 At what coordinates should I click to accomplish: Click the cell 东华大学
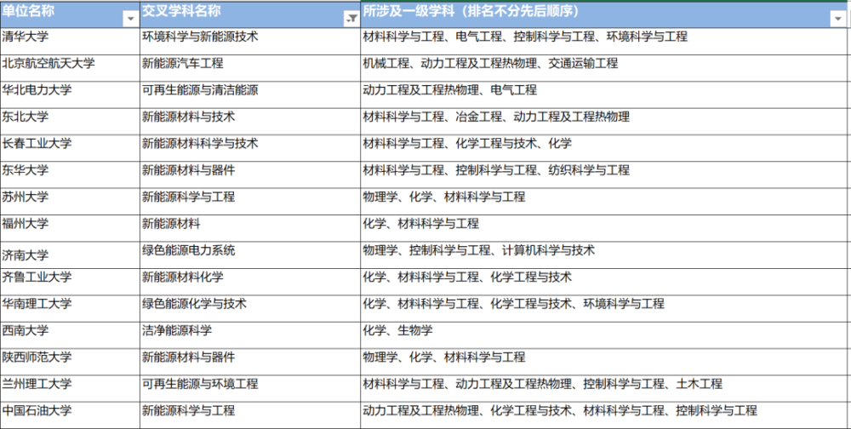click(70, 174)
